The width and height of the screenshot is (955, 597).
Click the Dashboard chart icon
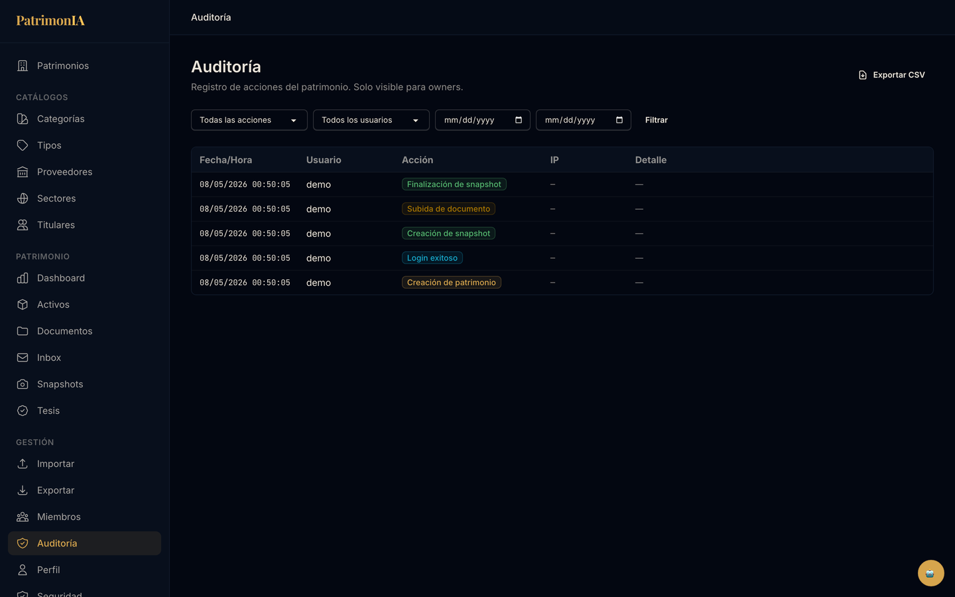click(23, 278)
